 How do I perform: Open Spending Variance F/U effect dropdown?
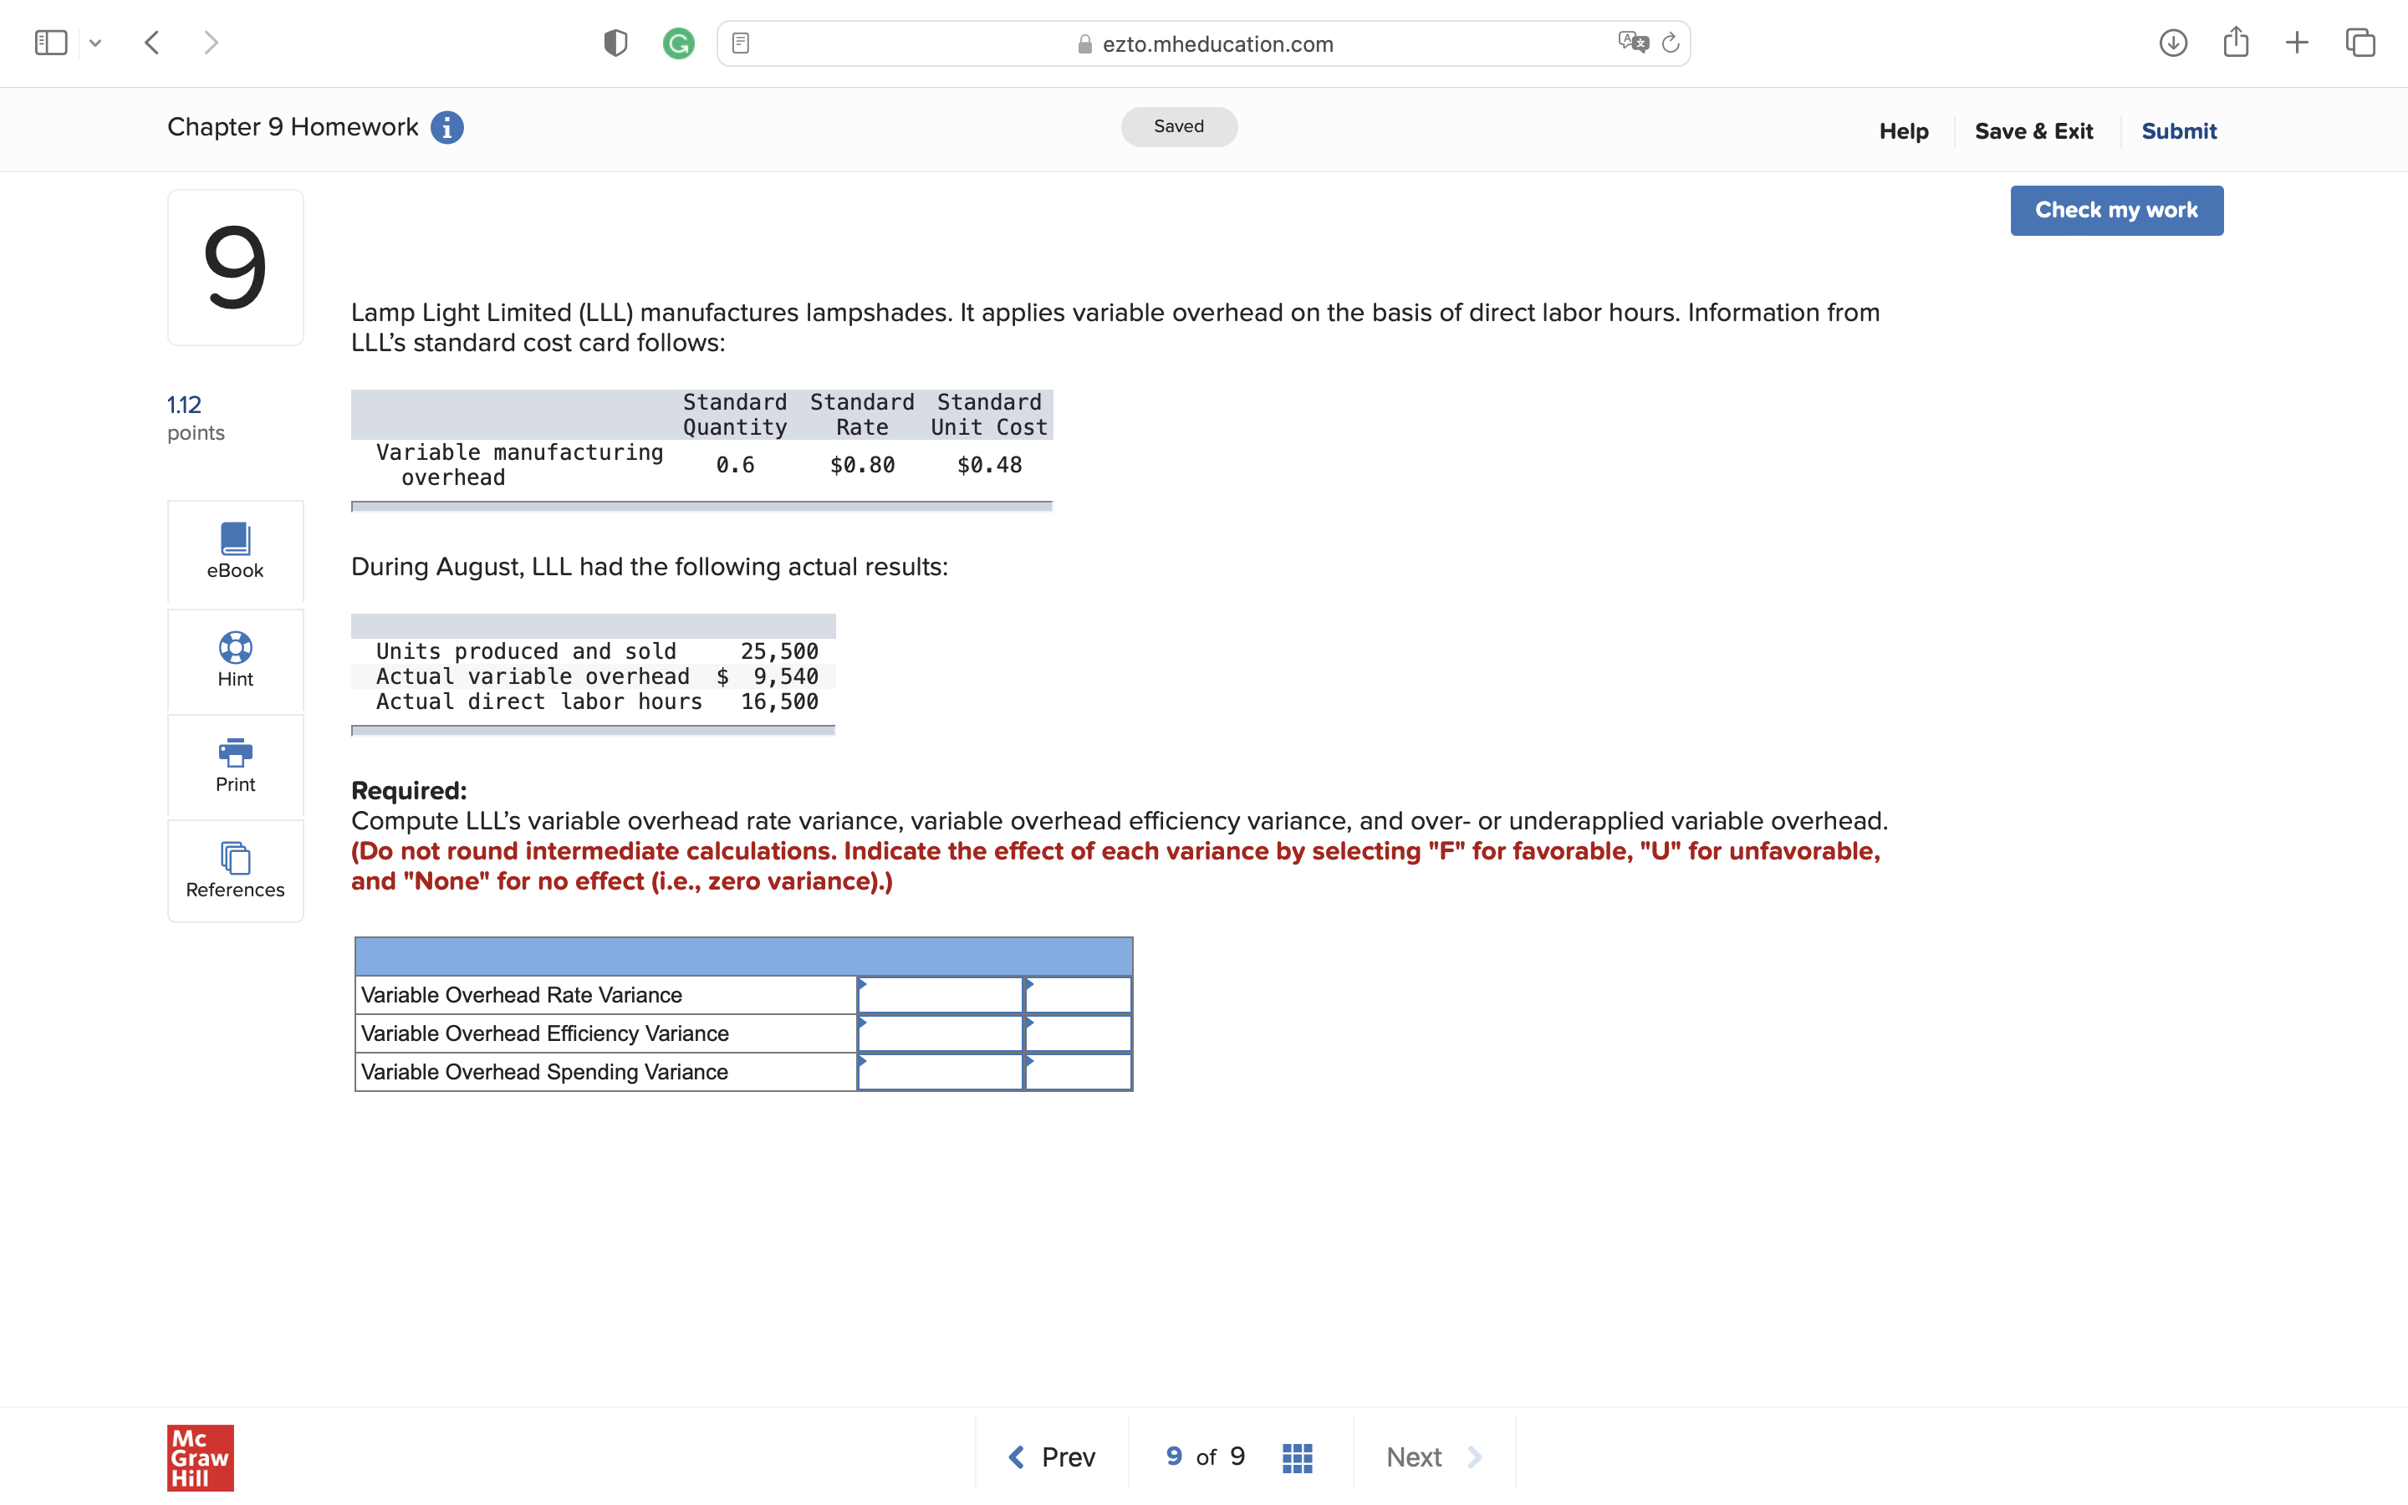tap(1078, 1072)
